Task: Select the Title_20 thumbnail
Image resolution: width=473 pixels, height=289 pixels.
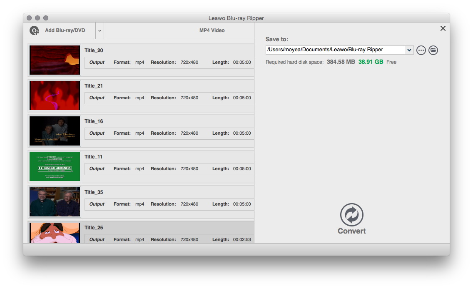Action: pos(55,60)
